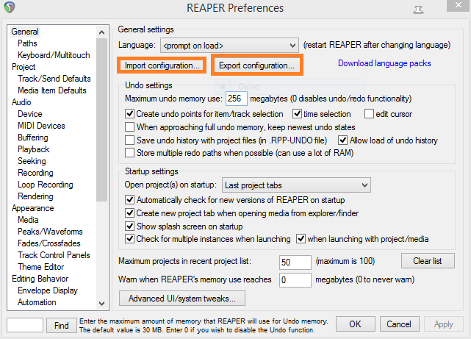Image resolution: width=471 pixels, height=339 pixels.
Task: Click the Find button
Action: point(62,325)
